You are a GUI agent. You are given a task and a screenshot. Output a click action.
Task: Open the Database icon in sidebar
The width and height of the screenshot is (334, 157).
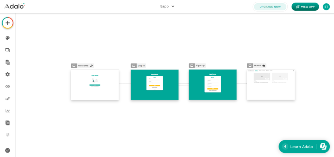[x=8, y=62]
